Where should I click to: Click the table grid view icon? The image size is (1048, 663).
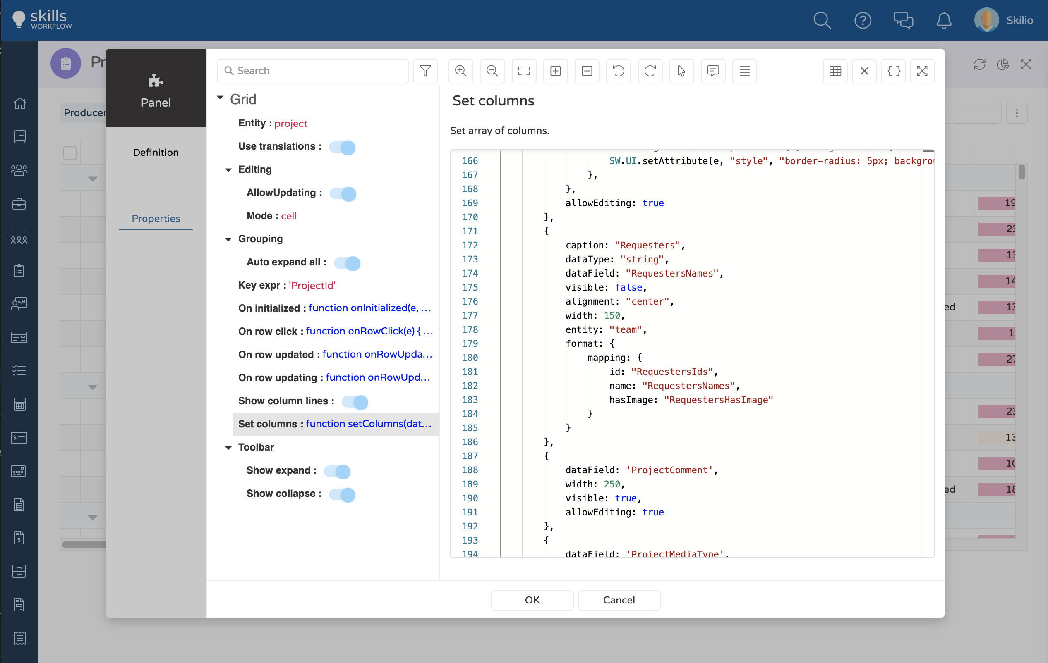[835, 71]
